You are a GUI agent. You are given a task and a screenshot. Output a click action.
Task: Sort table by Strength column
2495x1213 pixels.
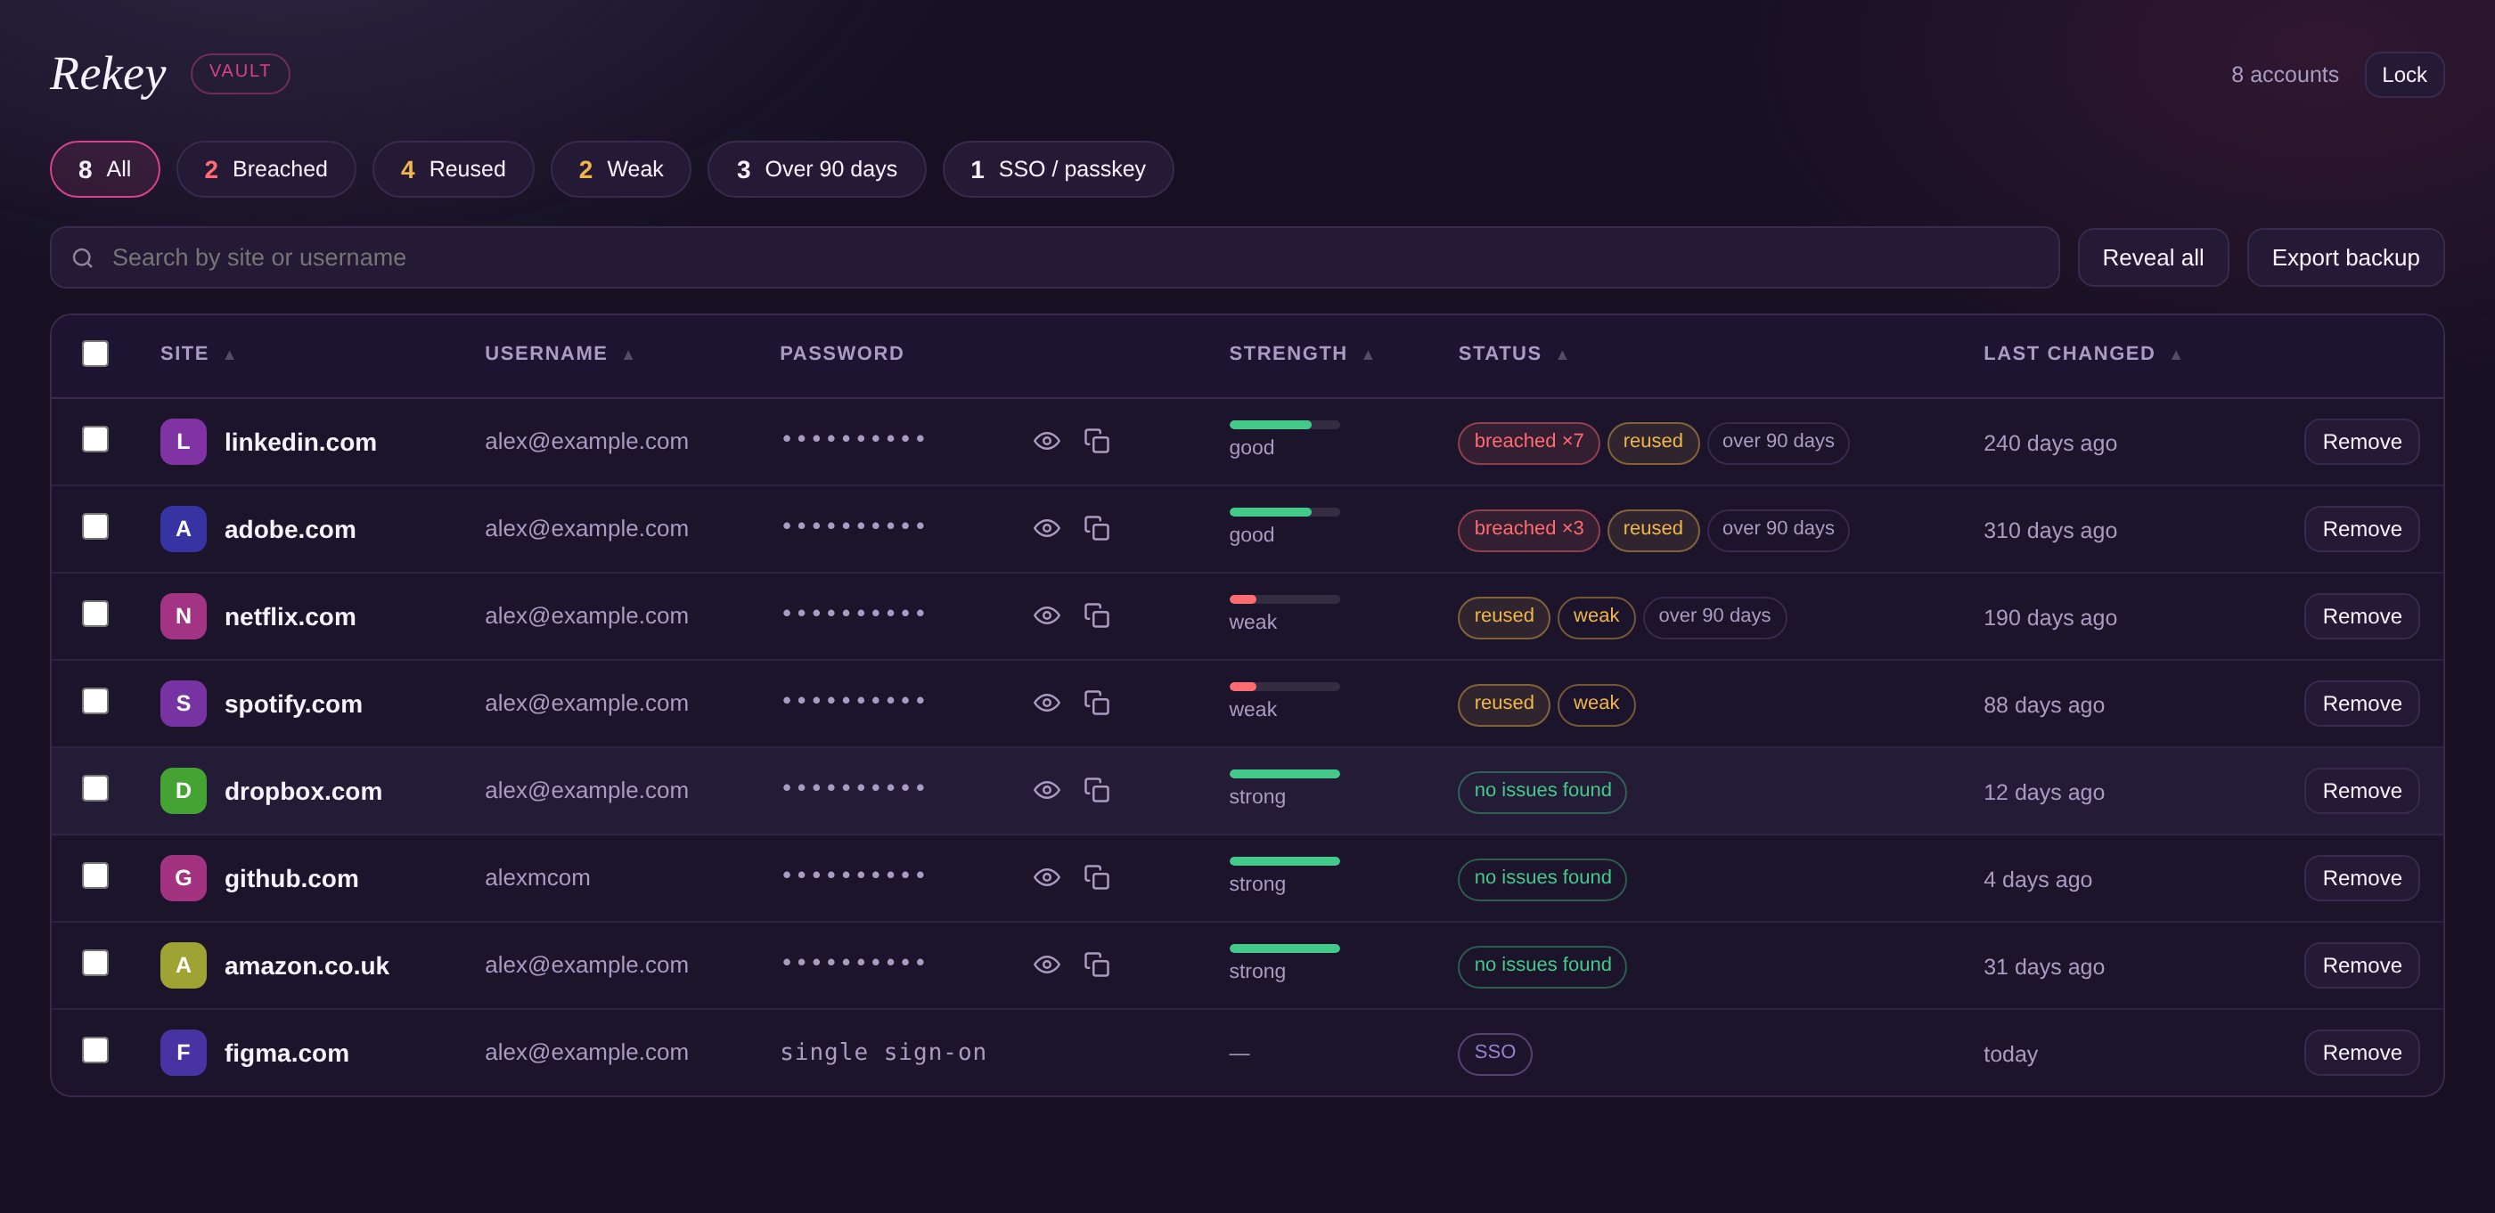coord(1301,354)
